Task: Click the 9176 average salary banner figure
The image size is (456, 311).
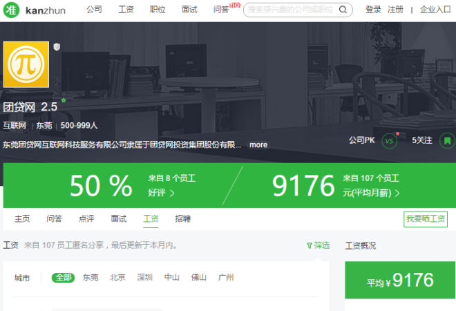Action: (x=303, y=186)
